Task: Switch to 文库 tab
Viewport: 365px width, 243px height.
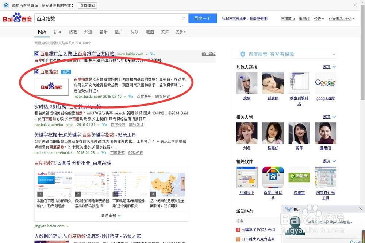Action: pyautogui.click(x=165, y=32)
